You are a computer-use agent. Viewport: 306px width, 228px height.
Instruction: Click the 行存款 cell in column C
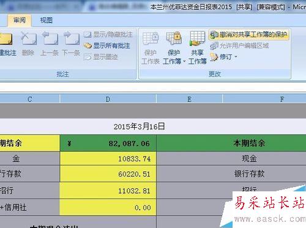click(x=30, y=174)
